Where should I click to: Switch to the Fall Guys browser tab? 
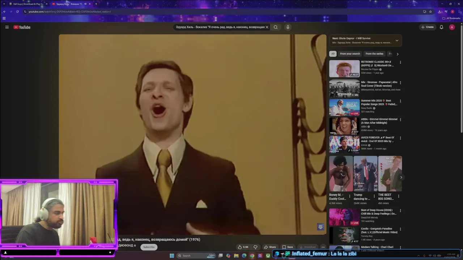[x=28, y=4]
